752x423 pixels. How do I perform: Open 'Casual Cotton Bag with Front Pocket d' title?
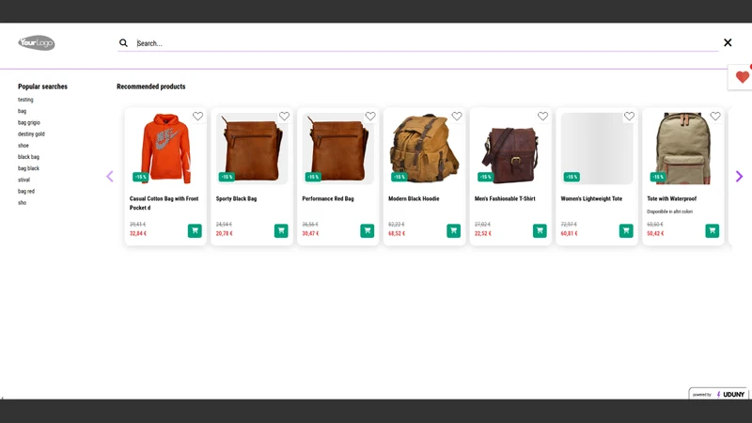point(164,203)
